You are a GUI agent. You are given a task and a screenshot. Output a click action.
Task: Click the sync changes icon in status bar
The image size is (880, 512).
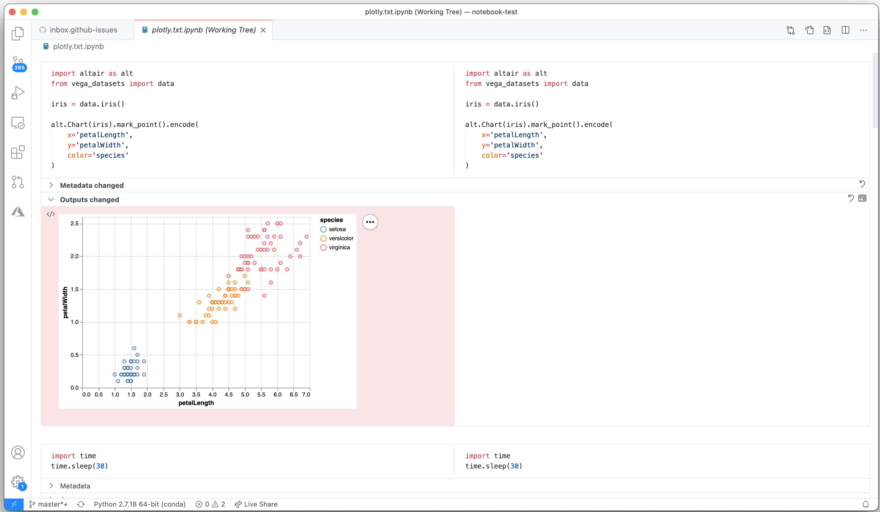click(x=81, y=504)
